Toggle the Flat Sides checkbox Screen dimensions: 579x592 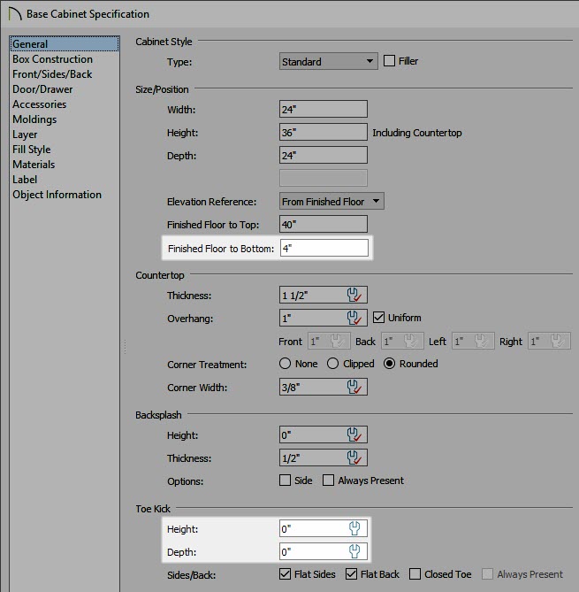(x=286, y=574)
